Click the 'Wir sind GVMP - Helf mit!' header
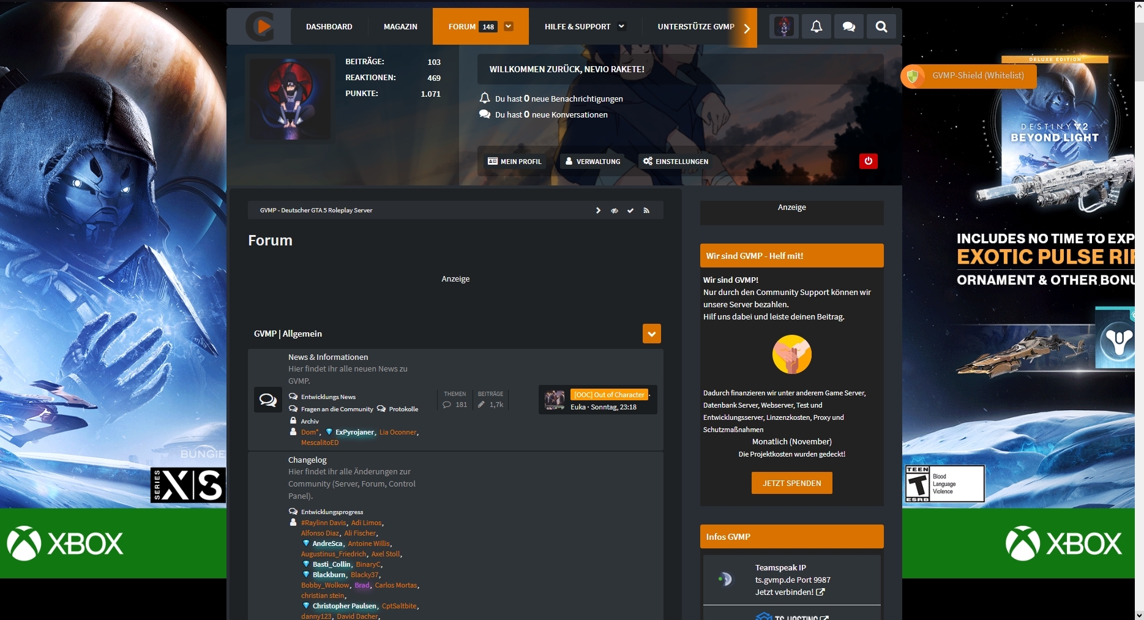This screenshot has height=620, width=1144. click(792, 256)
